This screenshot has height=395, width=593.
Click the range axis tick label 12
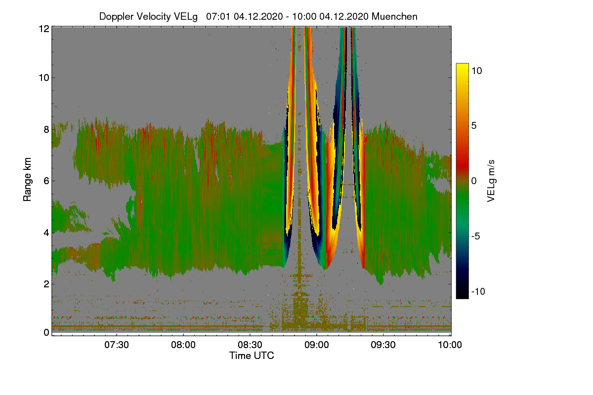[x=43, y=29]
